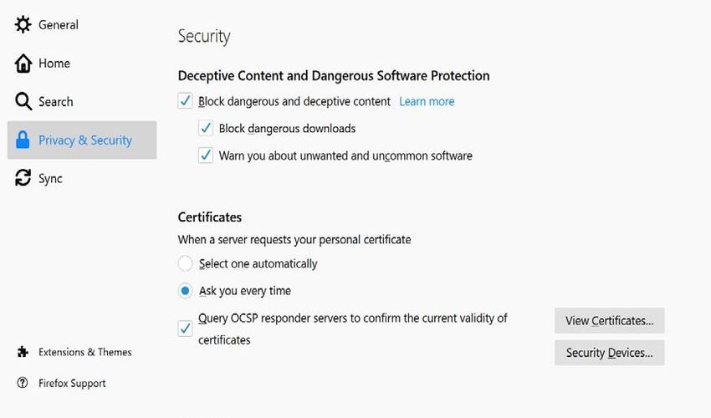This screenshot has height=418, width=711.
Task: Open the Security Devices dialog
Action: click(x=610, y=353)
